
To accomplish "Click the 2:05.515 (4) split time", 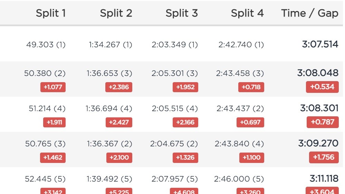I will [175, 108].
